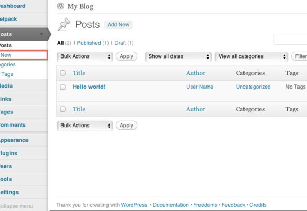The height and width of the screenshot is (211, 307).
Task: Tick the select-all checkbox in table header
Action: click(62, 73)
